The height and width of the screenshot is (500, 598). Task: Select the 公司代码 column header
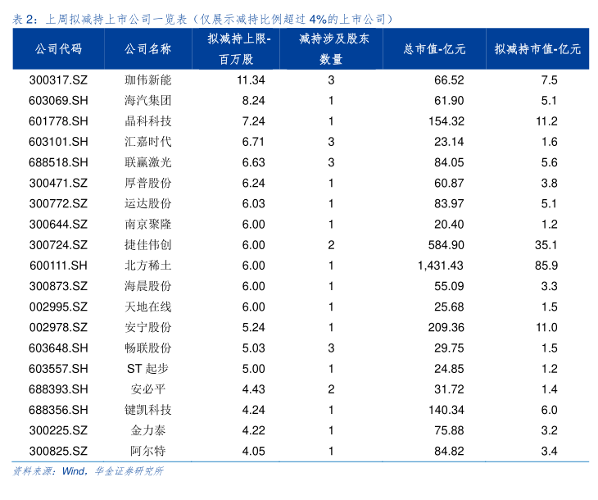pyautogui.click(x=58, y=49)
